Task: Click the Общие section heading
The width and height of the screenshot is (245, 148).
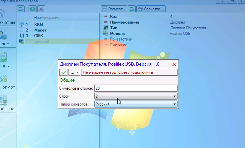Action: click(67, 80)
